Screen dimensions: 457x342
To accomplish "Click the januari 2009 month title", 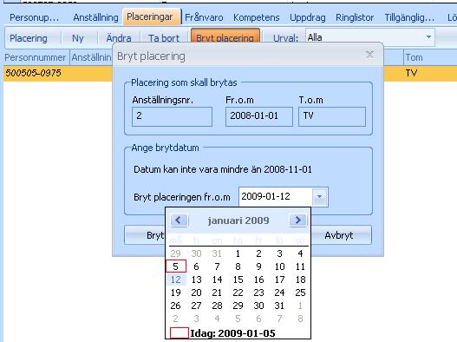I will [x=238, y=220].
